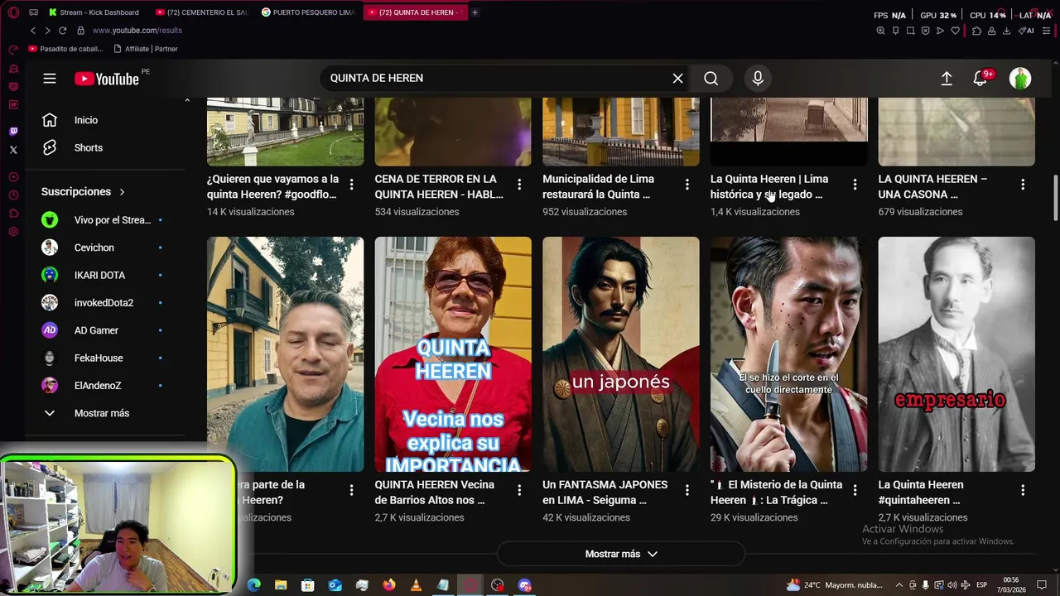
Task: Go forward with the browser forward arrow
Action: point(47,31)
